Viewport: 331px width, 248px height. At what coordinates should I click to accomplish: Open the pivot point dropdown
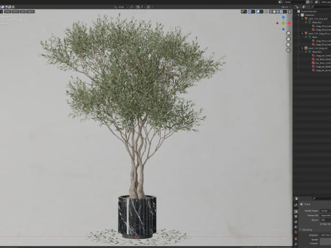(x=132, y=7)
